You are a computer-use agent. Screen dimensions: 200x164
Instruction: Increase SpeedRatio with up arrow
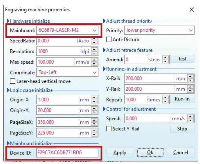pyautogui.click(x=94, y=39)
